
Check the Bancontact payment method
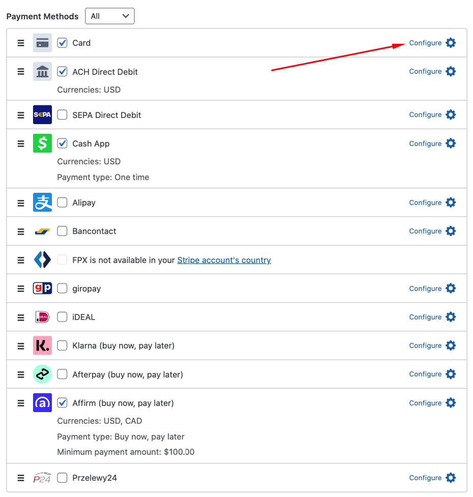(62, 231)
